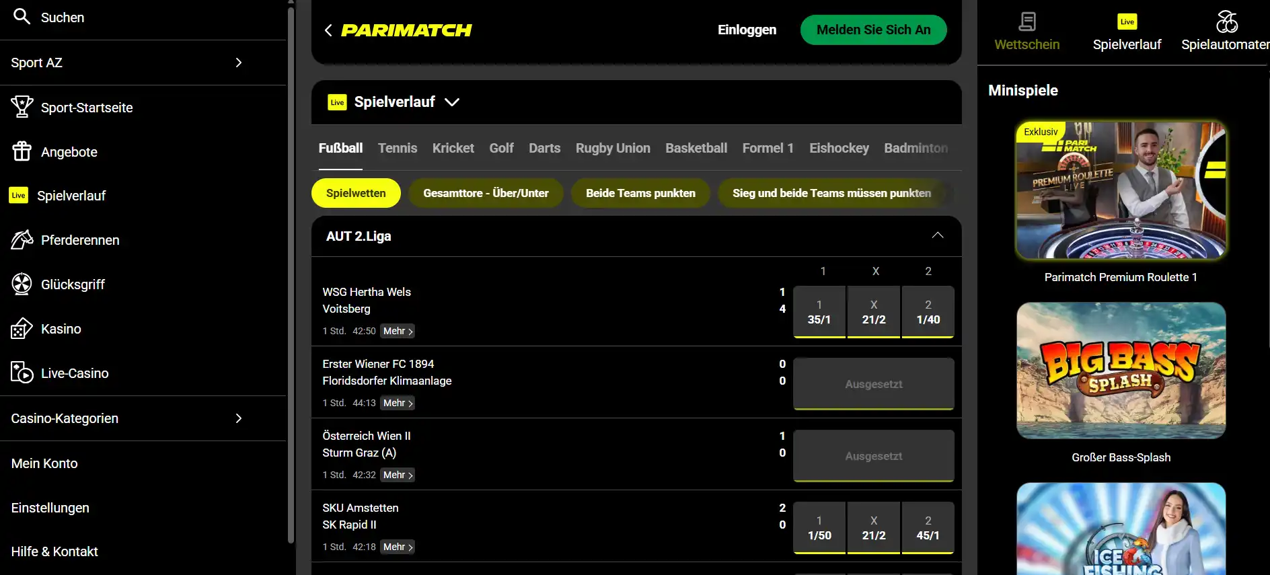Open Einstellungen
Screen dimensions: 1270x575
coord(50,508)
